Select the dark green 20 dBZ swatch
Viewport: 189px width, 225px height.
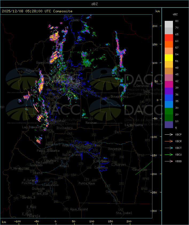(x=169, y=118)
